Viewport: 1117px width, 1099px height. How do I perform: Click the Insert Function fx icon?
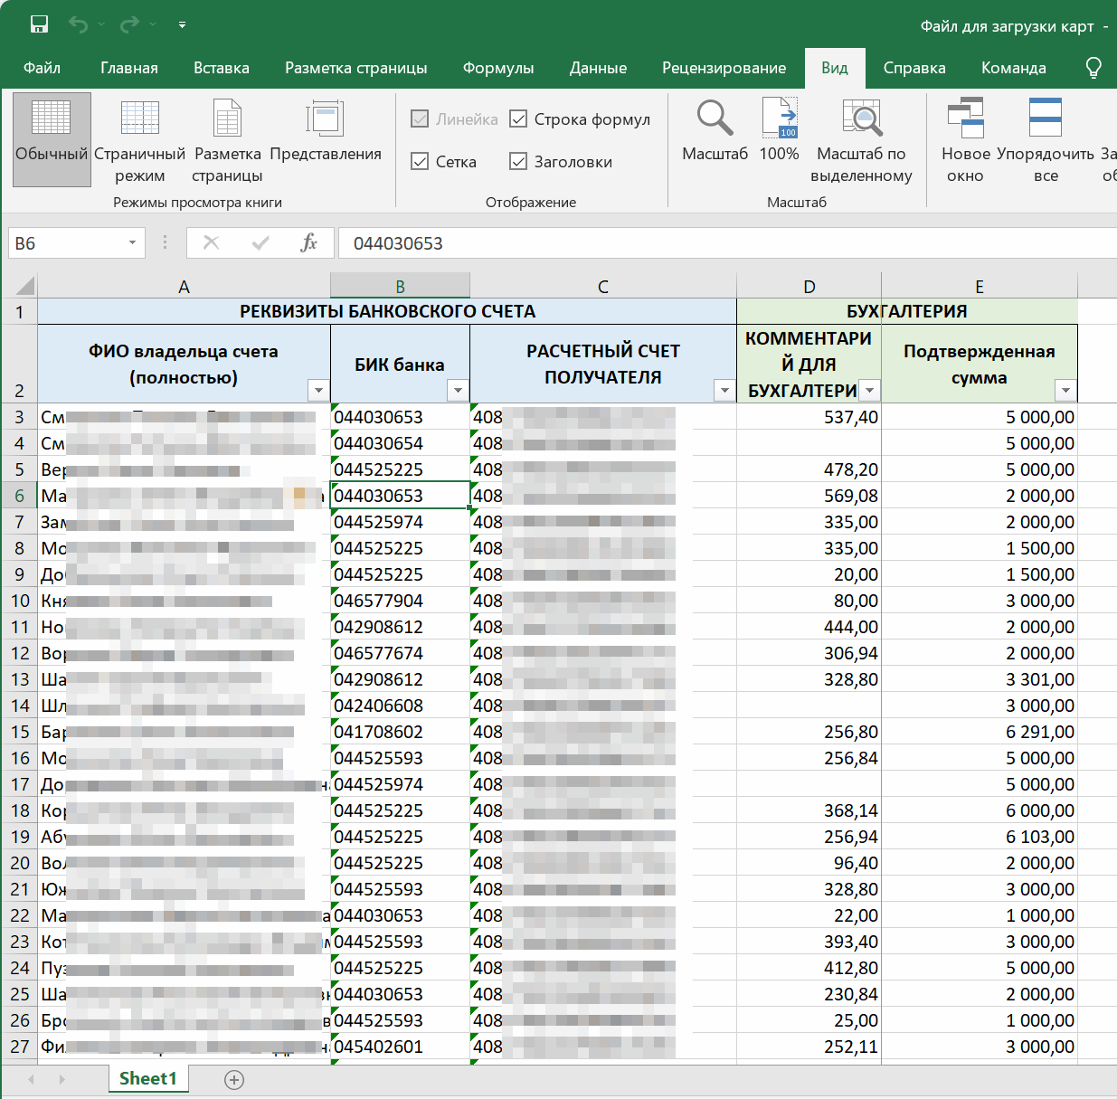(308, 242)
